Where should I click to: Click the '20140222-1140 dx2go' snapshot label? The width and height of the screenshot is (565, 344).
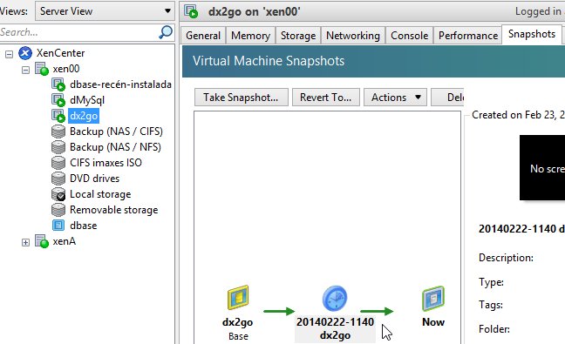click(335, 328)
